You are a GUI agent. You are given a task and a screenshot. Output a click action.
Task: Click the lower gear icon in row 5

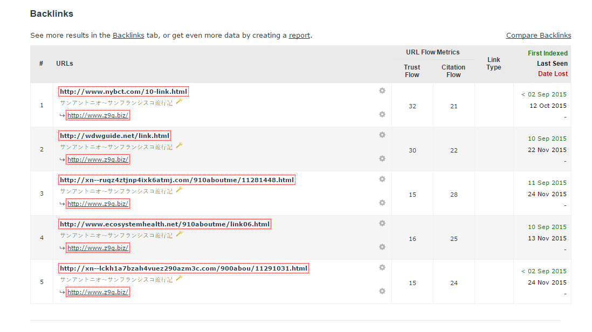pyautogui.click(x=382, y=291)
